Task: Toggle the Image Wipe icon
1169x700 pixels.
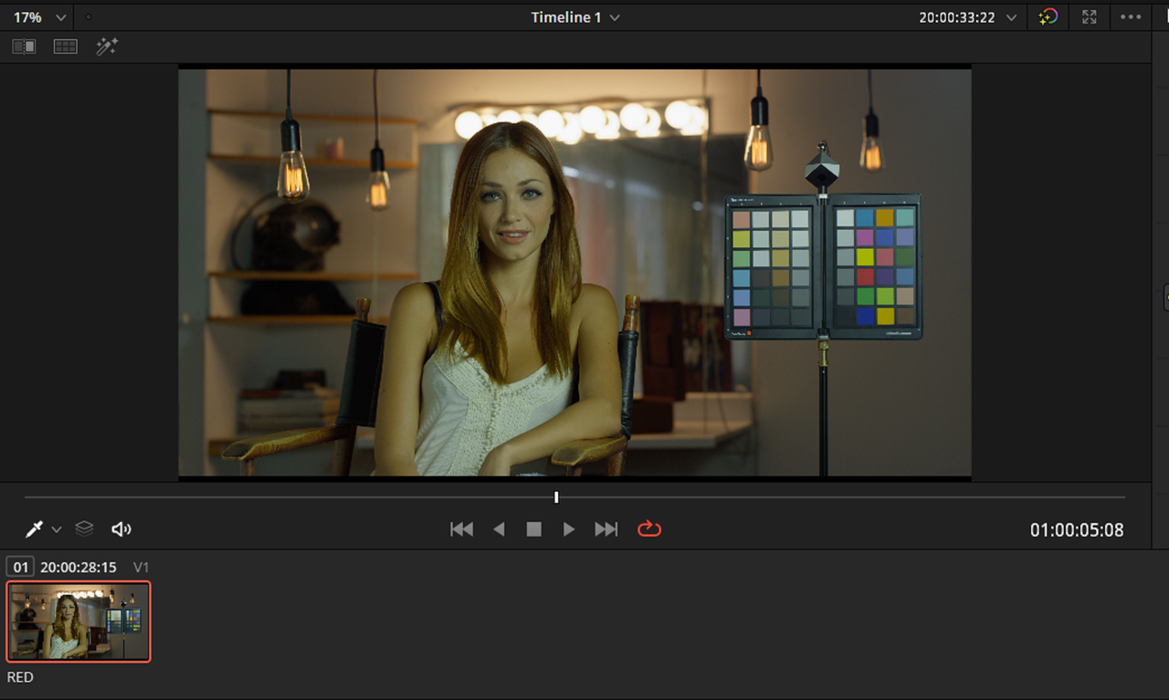Action: 24,47
